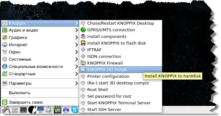
Task: Click the blue monitor icon in taskbar
Action: pos(40,109)
